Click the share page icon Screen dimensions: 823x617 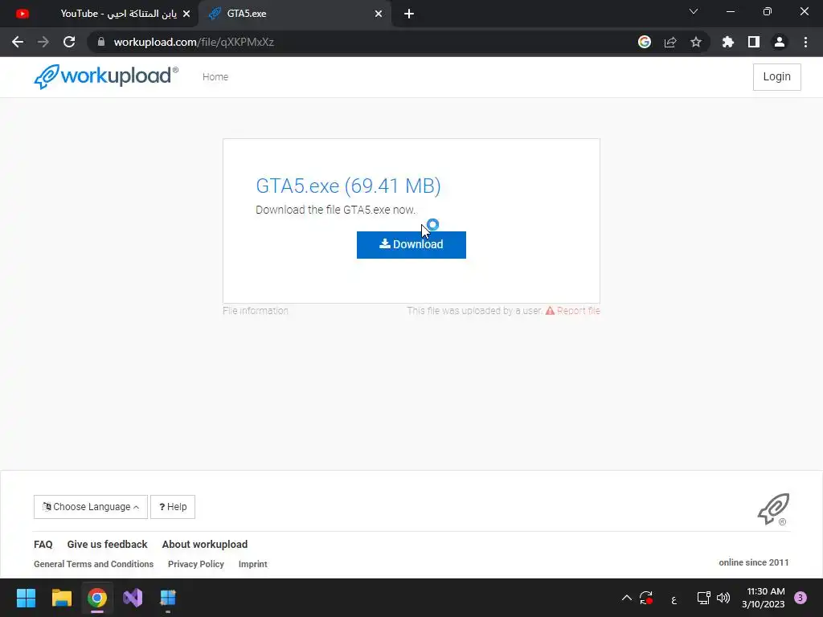(670, 42)
